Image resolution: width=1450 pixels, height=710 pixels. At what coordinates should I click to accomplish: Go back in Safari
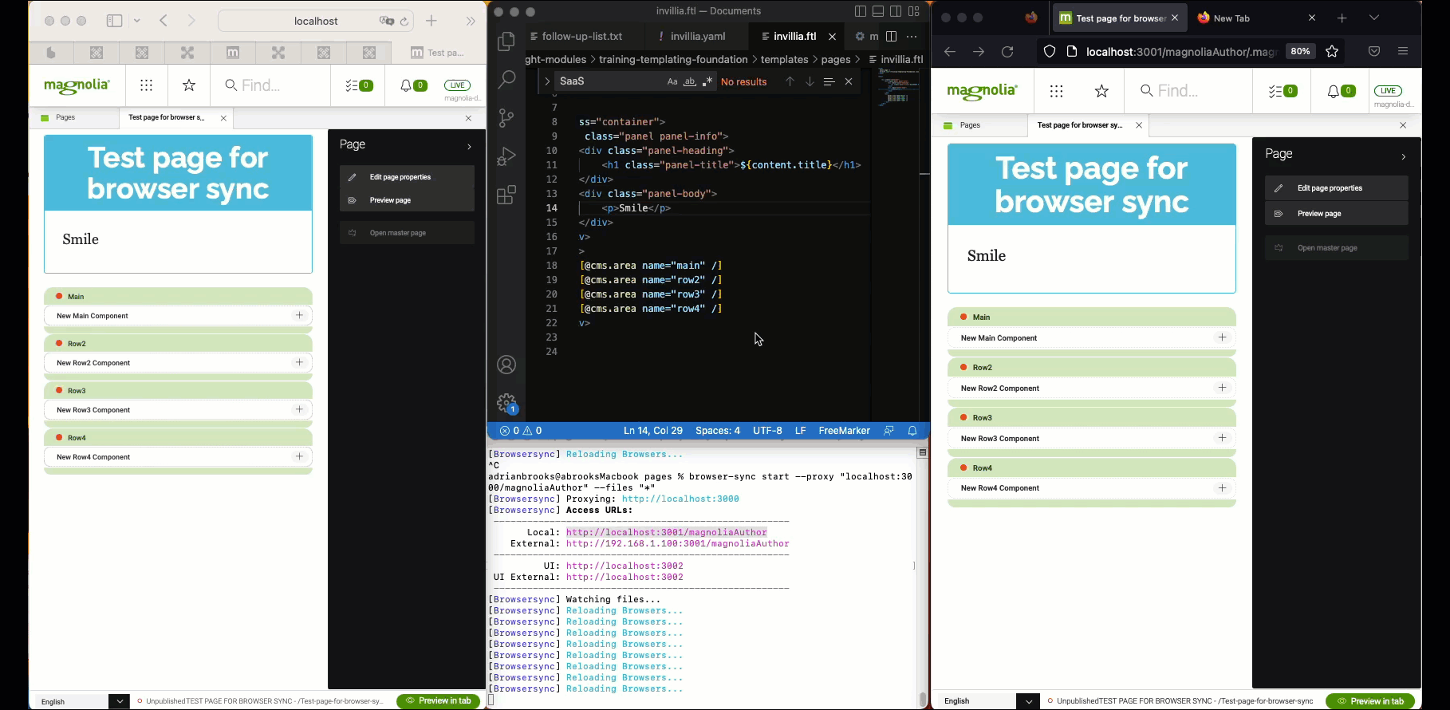pyautogui.click(x=164, y=21)
